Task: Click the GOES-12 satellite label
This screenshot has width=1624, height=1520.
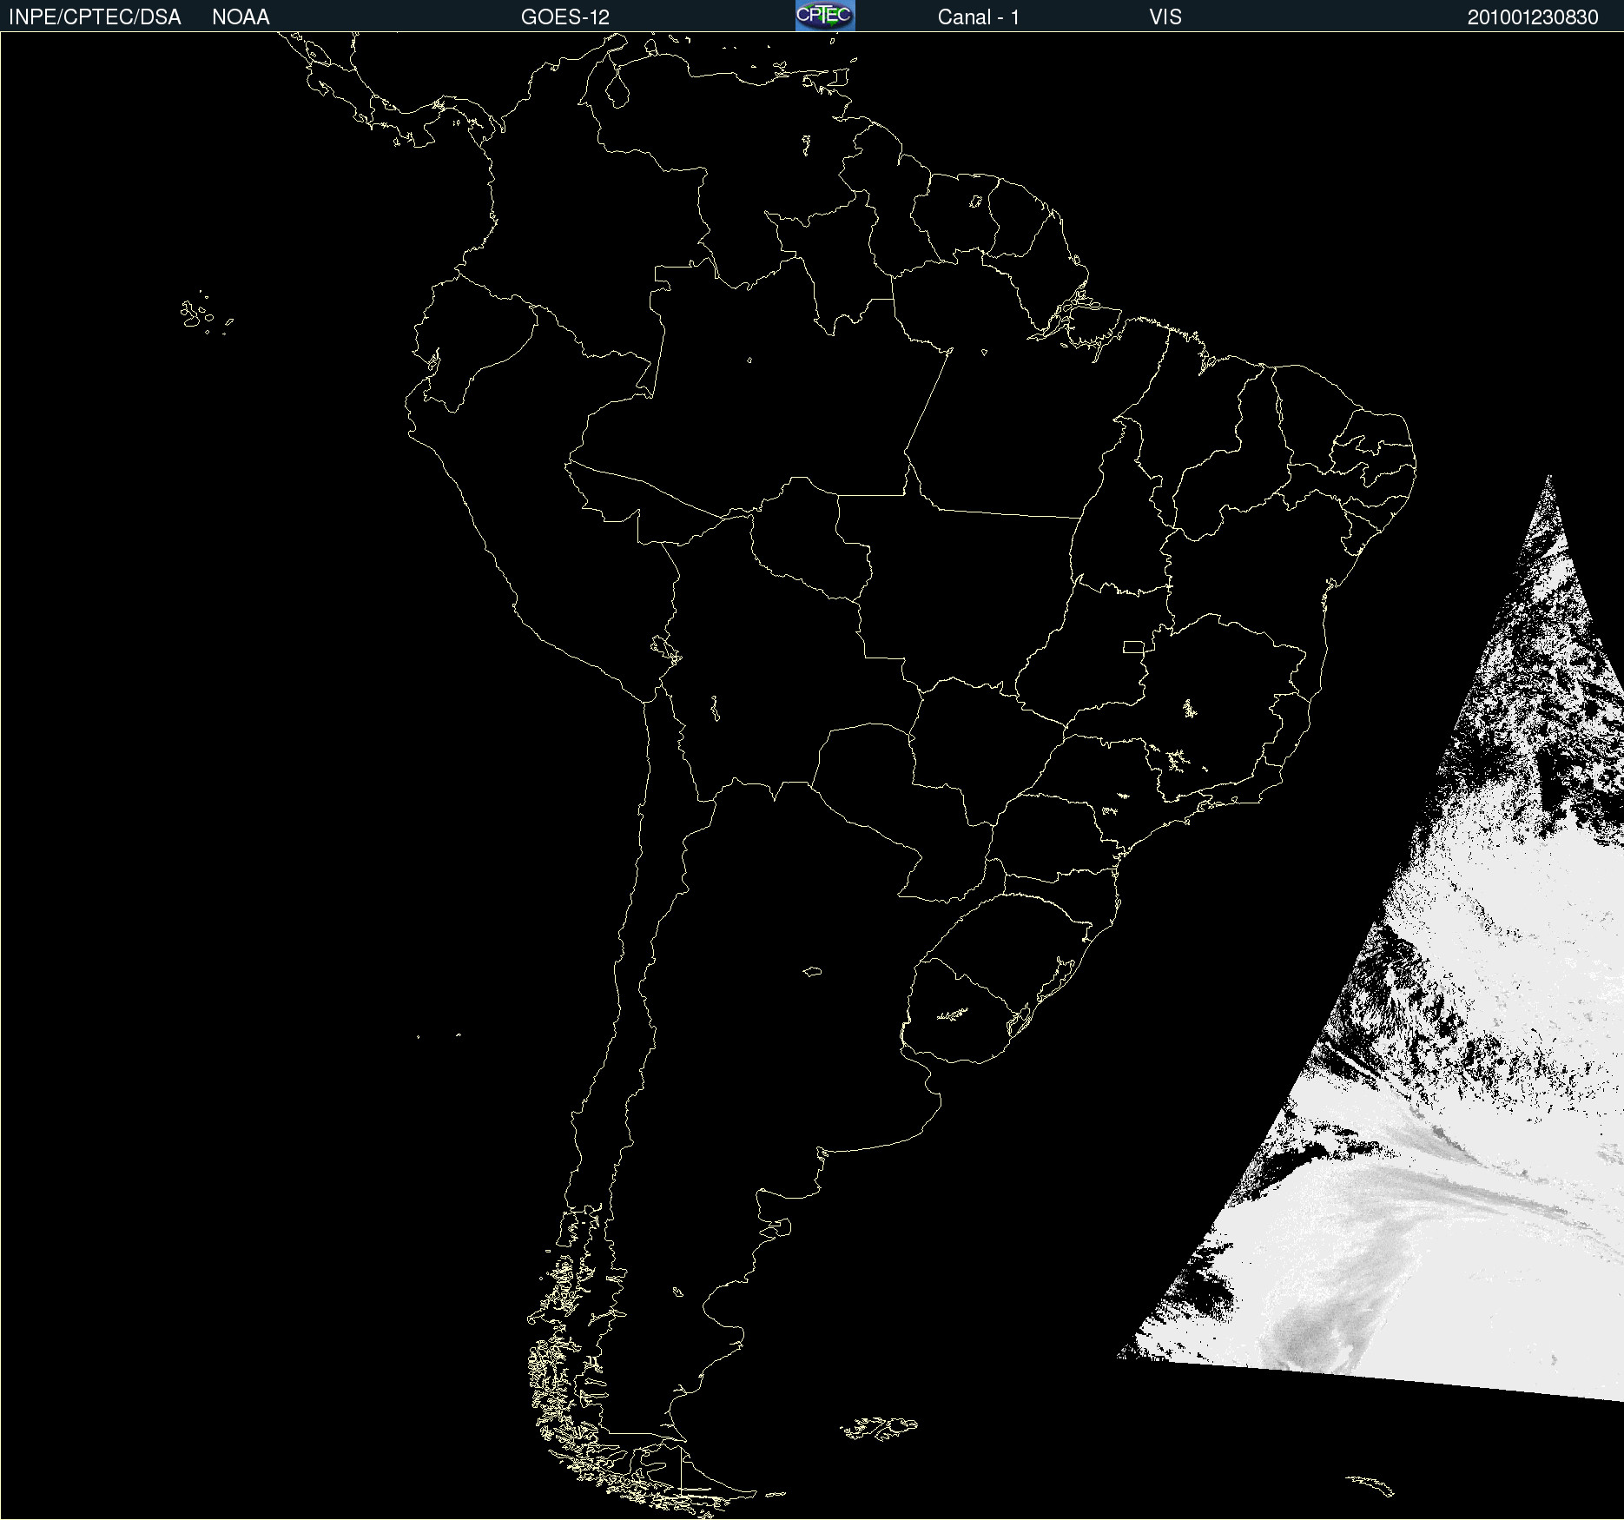Action: (565, 17)
